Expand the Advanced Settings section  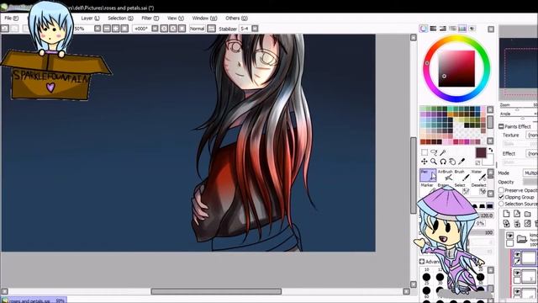422,262
